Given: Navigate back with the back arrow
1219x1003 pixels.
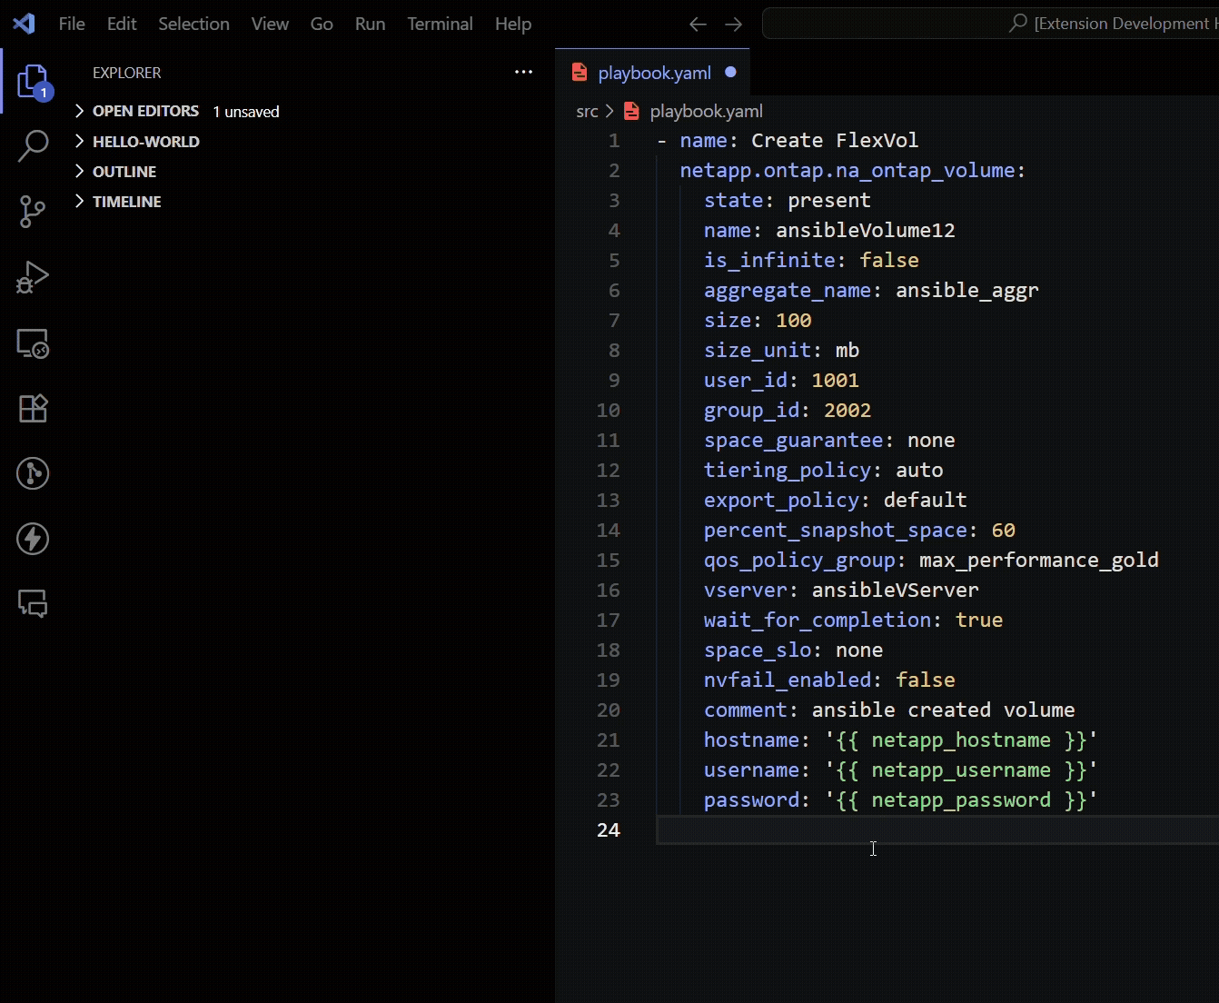Looking at the screenshot, I should pos(698,24).
